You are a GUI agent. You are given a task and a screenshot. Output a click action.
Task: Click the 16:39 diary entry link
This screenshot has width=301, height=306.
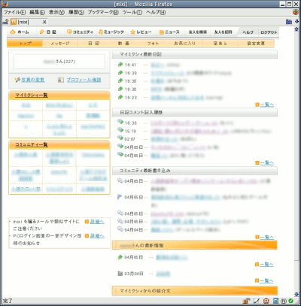168,73
